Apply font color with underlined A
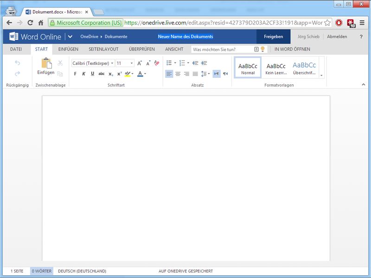 coord(140,74)
